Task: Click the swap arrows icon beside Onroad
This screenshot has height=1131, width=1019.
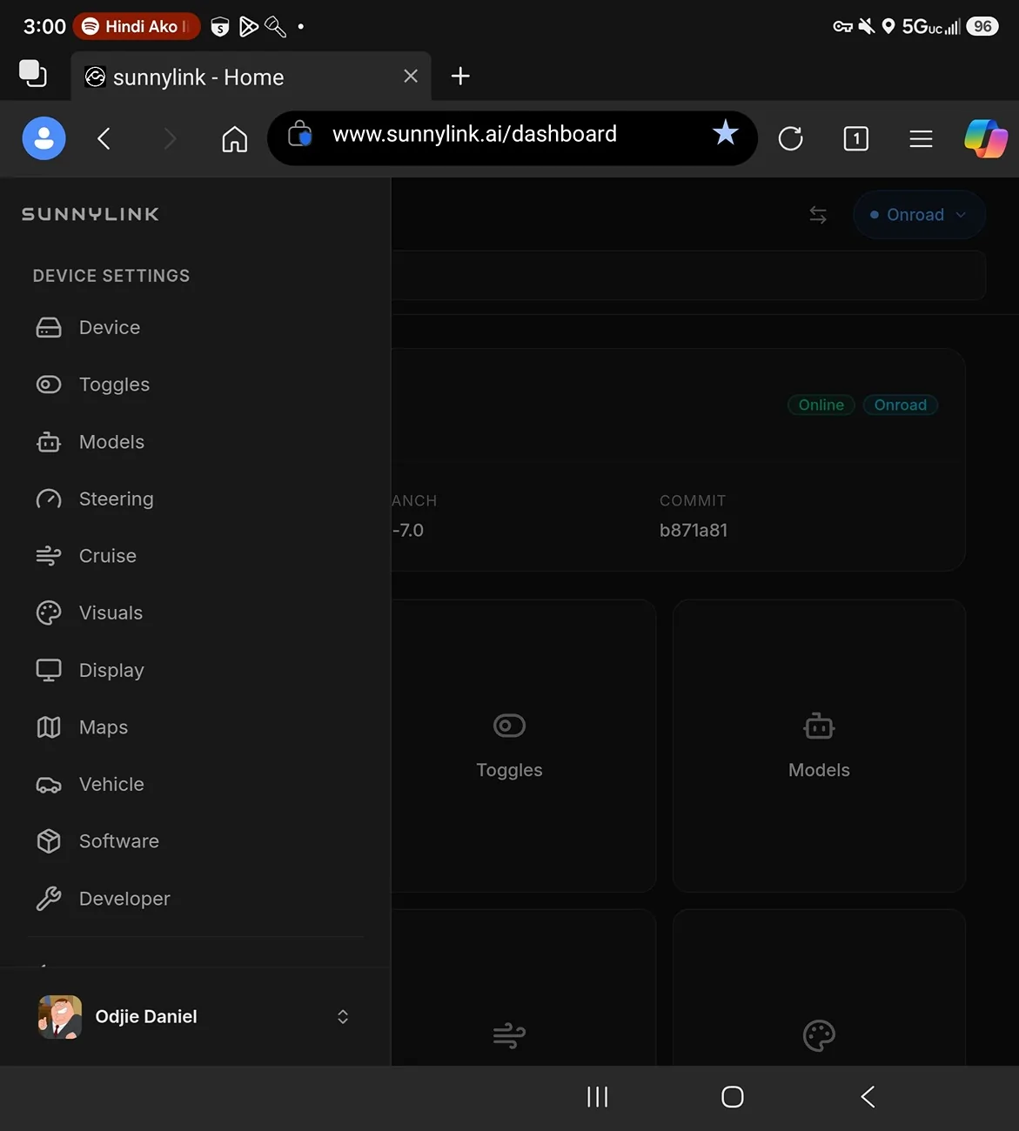Action: point(818,215)
